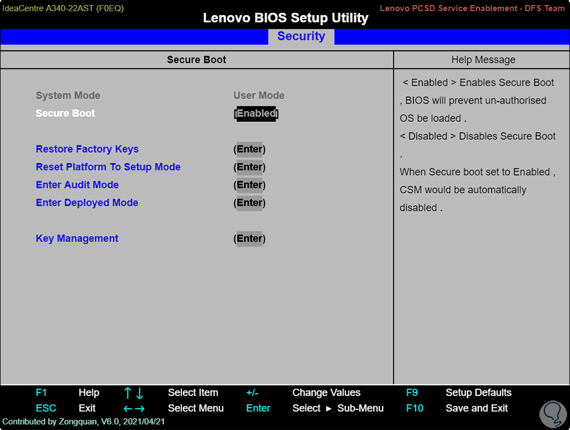Click Save and Exit footer label

pos(477,408)
